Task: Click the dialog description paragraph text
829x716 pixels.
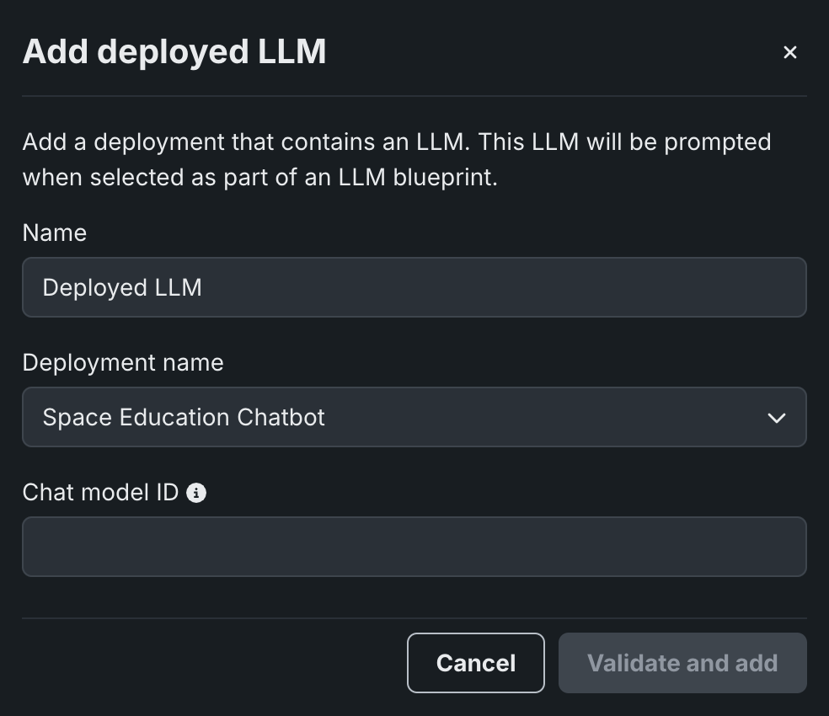Action: [396, 159]
